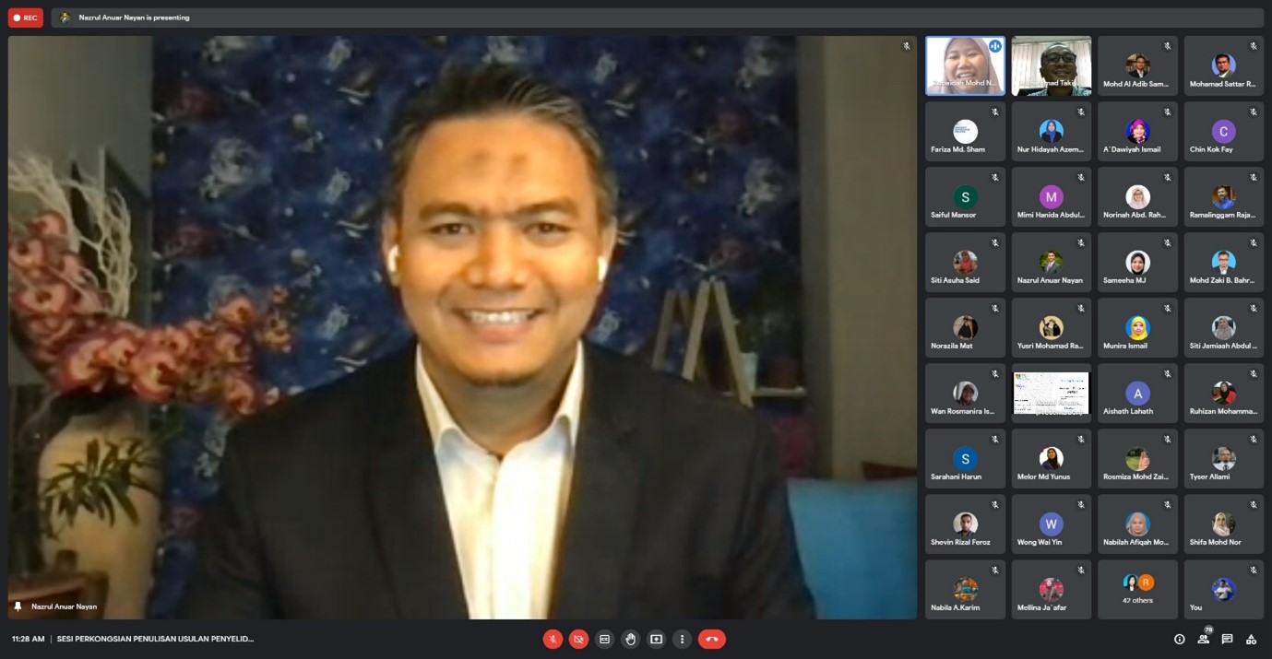Viewport: 1272px width, 659px height.
Task: Select Wong Wai Yin's tile
Action: click(1051, 524)
